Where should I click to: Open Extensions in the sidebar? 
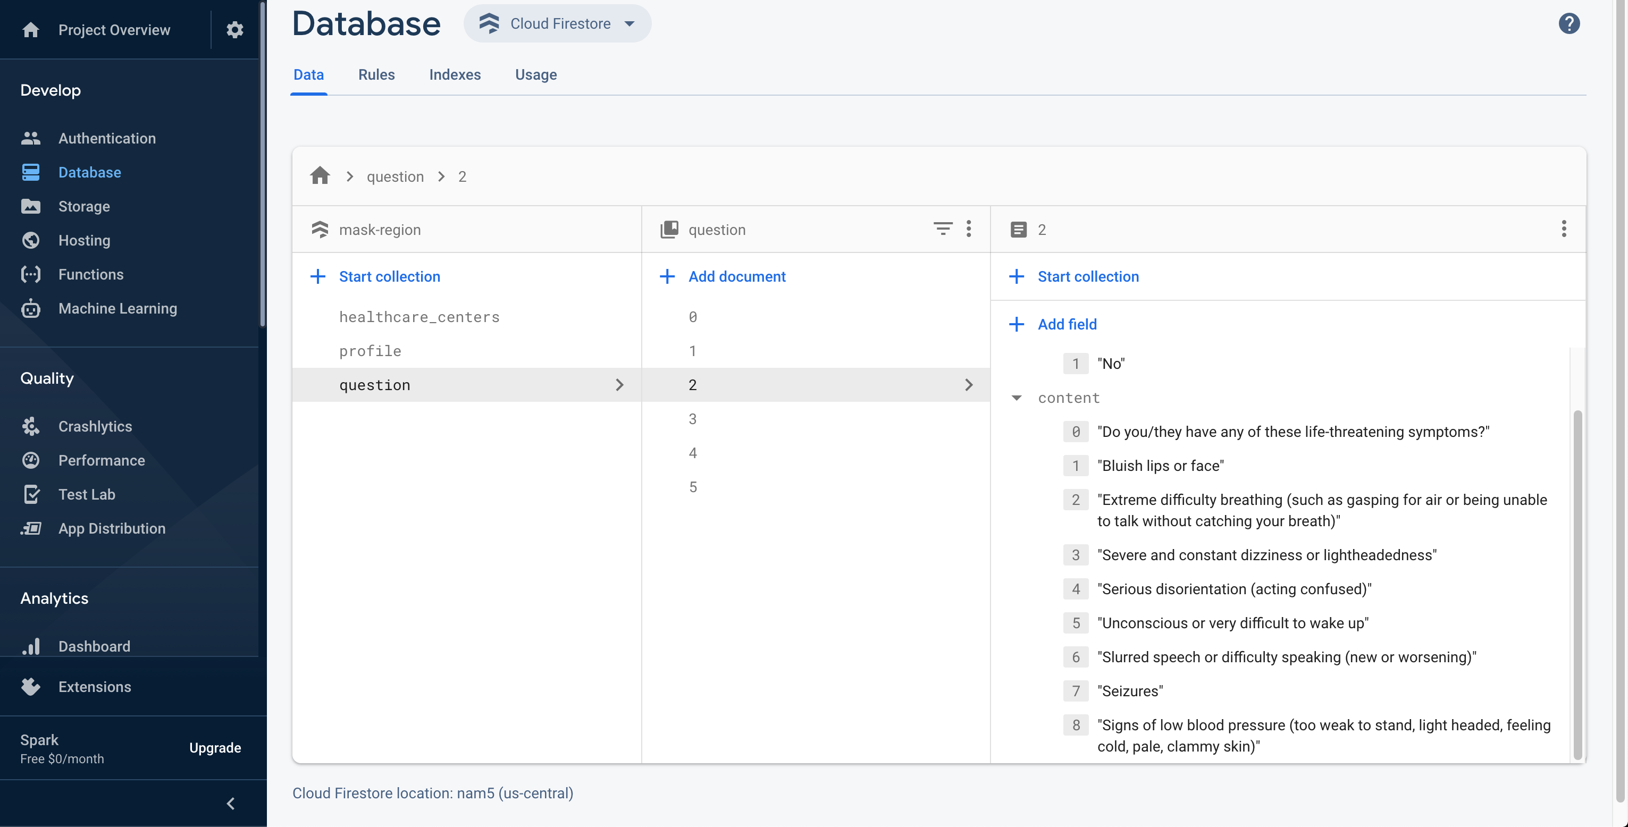pyautogui.click(x=94, y=687)
